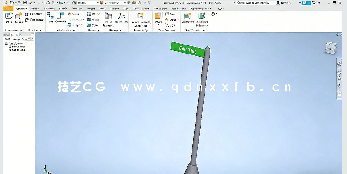Open the dropdown arrow under Plane
The width and height of the screenshot is (347, 174).
pyautogui.click(x=159, y=25)
